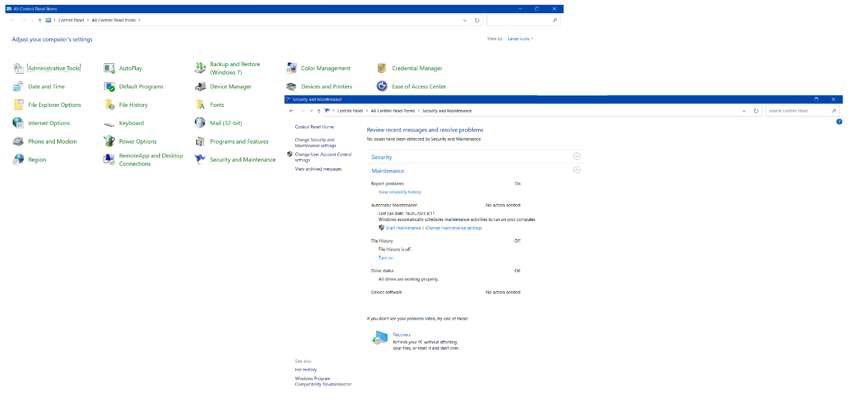This screenshot has width=860, height=400.
Task: Open address history dropdown in All Control Panel Items
Action: pyautogui.click(x=465, y=20)
